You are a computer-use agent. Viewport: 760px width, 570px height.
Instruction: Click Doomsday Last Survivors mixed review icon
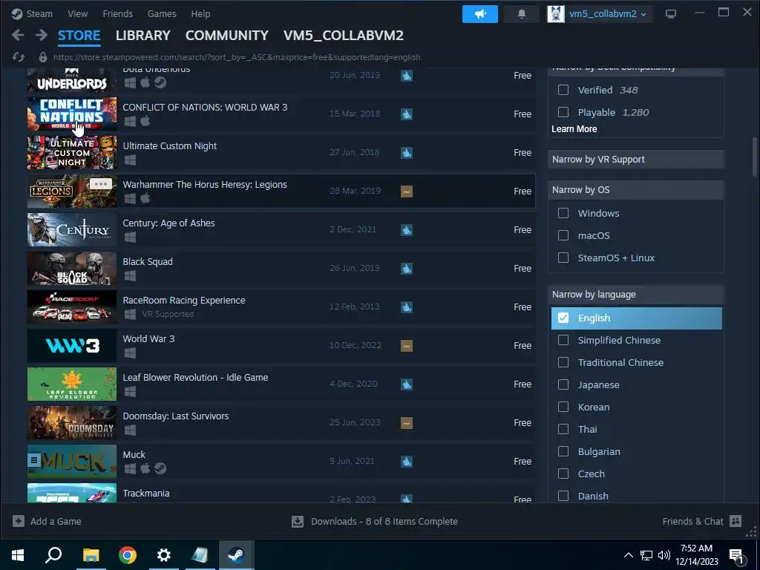tap(407, 422)
